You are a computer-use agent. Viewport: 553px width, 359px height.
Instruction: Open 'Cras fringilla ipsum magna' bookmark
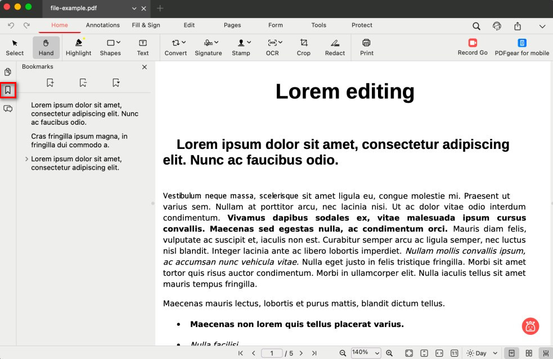coord(79,140)
